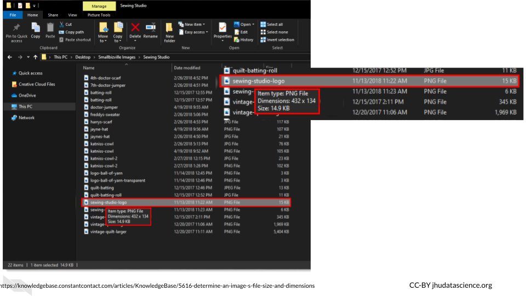Image resolution: width=526 pixels, height=296 pixels.
Task: Open Network in navigation pane
Action: click(x=23, y=118)
